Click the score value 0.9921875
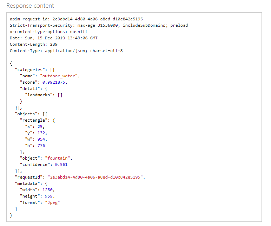Image resolution: width=271 pixels, height=226 pixels. point(54,82)
